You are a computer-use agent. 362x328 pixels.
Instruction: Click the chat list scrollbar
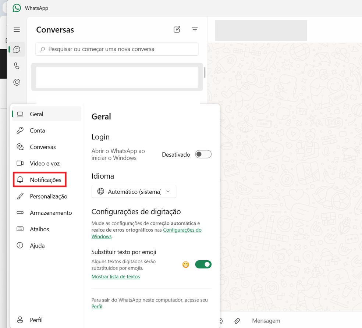click(205, 72)
